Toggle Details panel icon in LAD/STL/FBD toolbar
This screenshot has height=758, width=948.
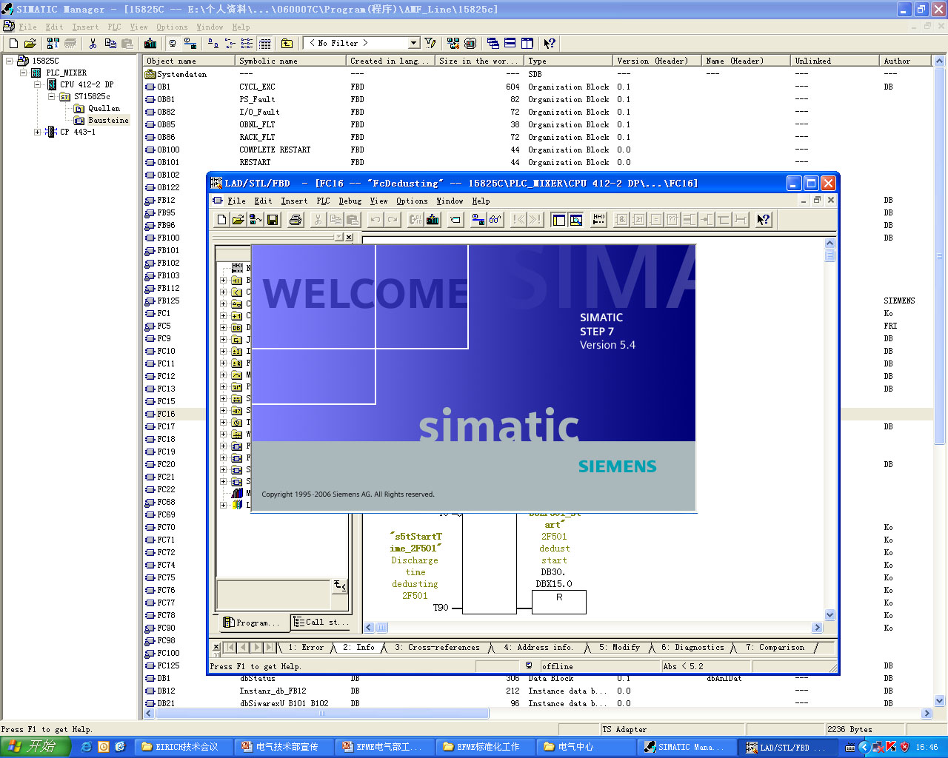[x=576, y=220]
